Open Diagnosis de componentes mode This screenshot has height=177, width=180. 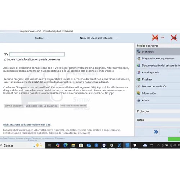coord(158,58)
